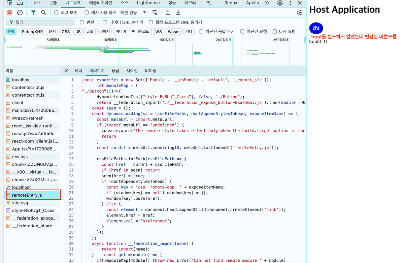This screenshot has width=404, height=263.
Task: Click the blue 안녕 button
Action: 316,28
